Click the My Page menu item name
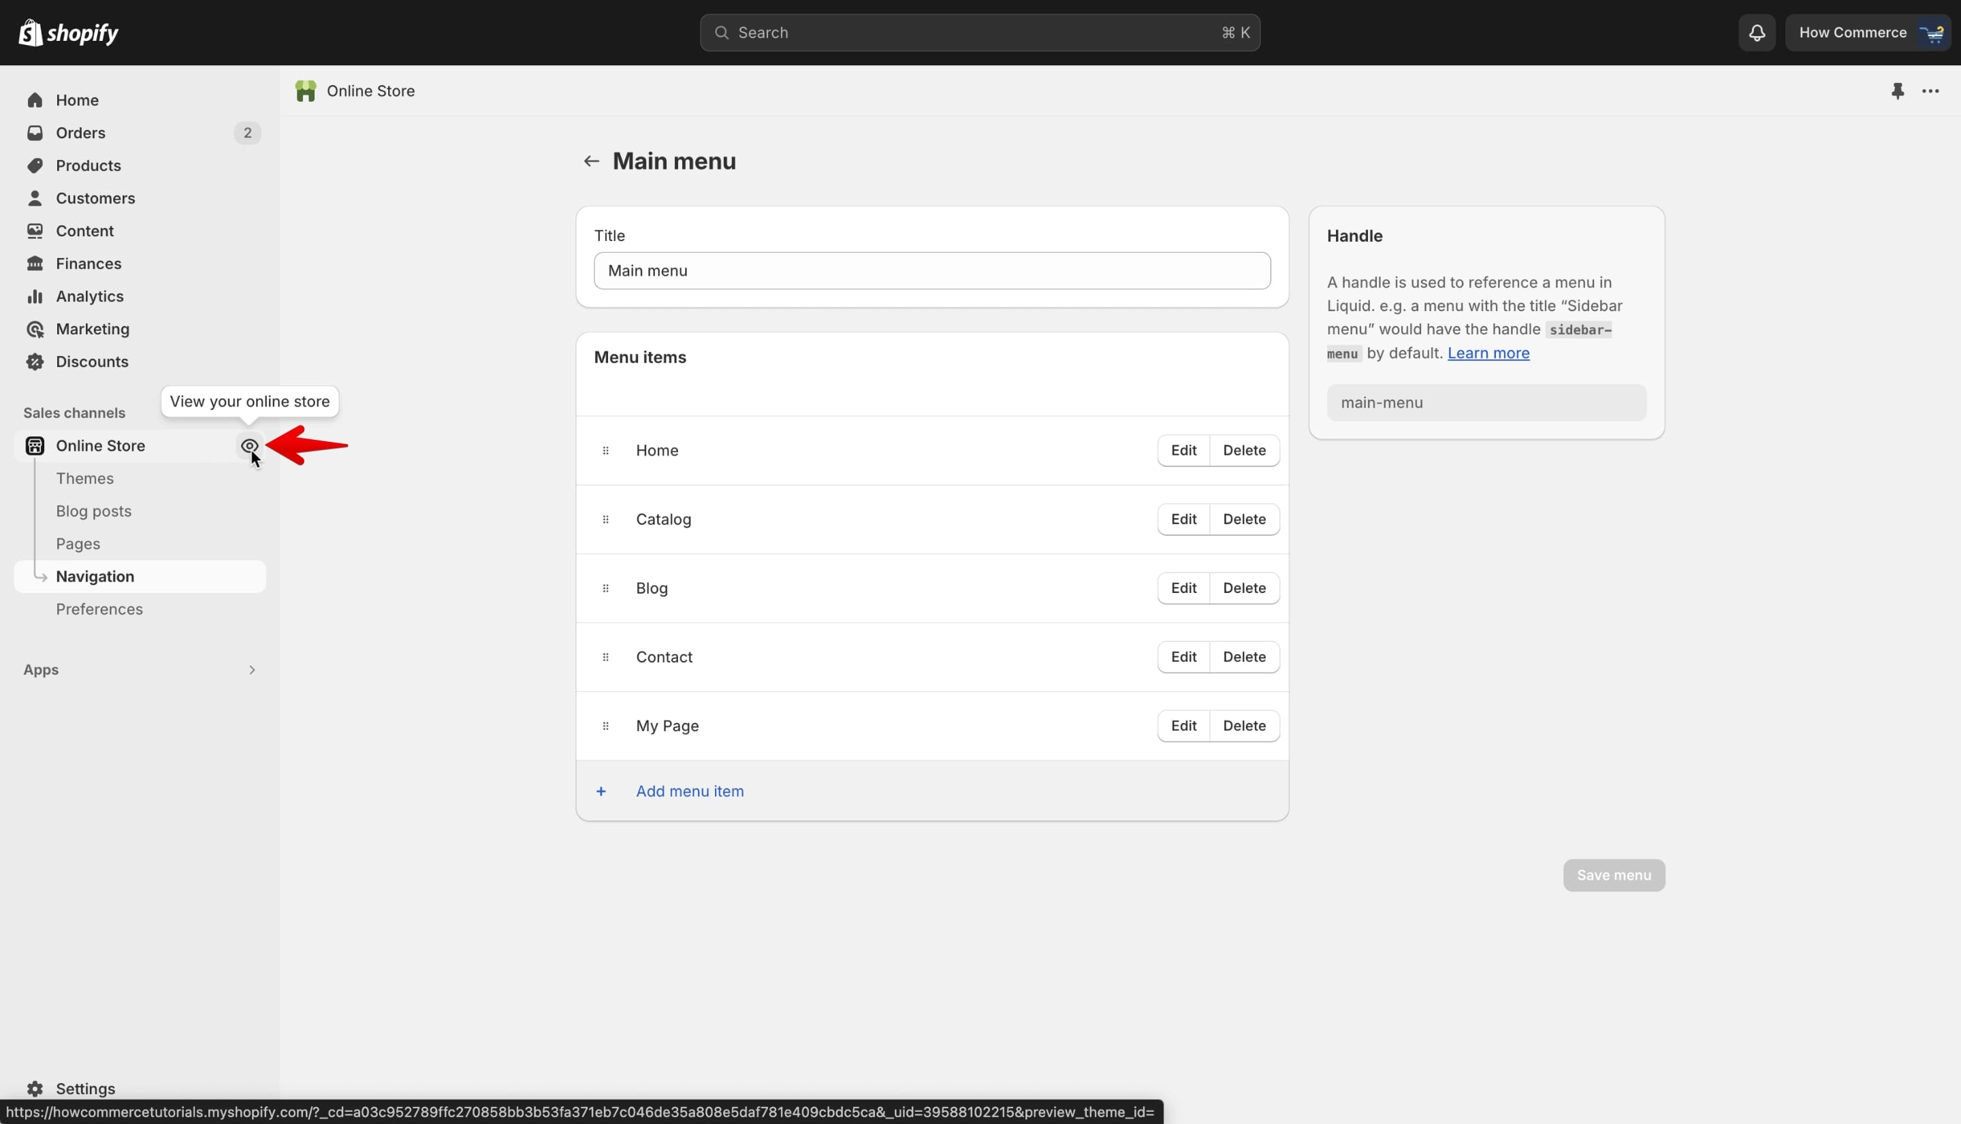The width and height of the screenshot is (1961, 1124). click(668, 726)
